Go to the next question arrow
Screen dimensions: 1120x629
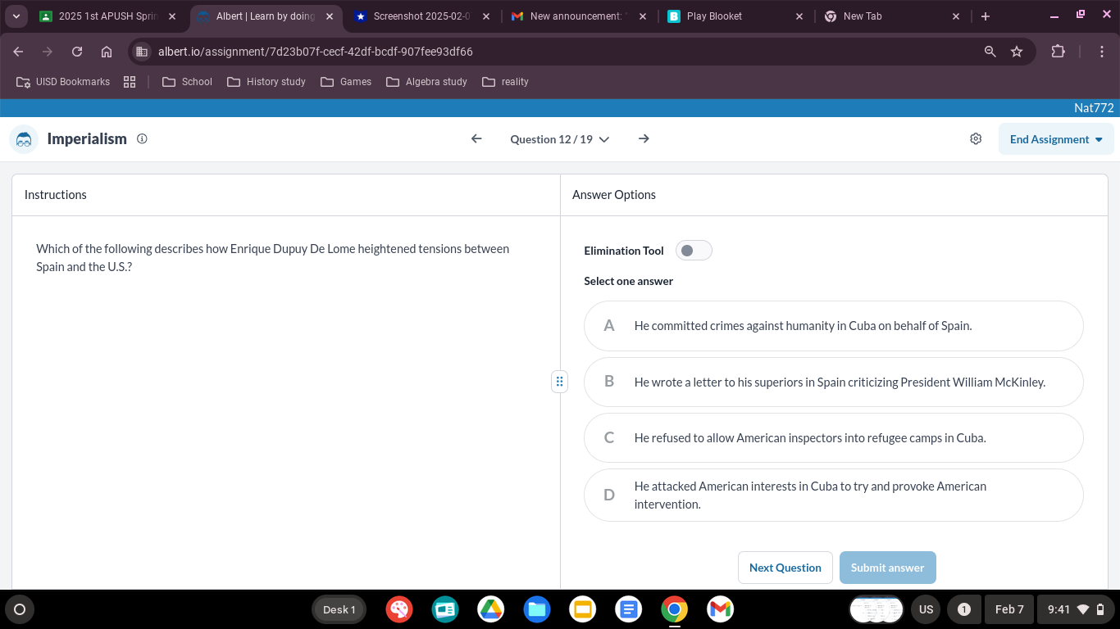coord(644,139)
